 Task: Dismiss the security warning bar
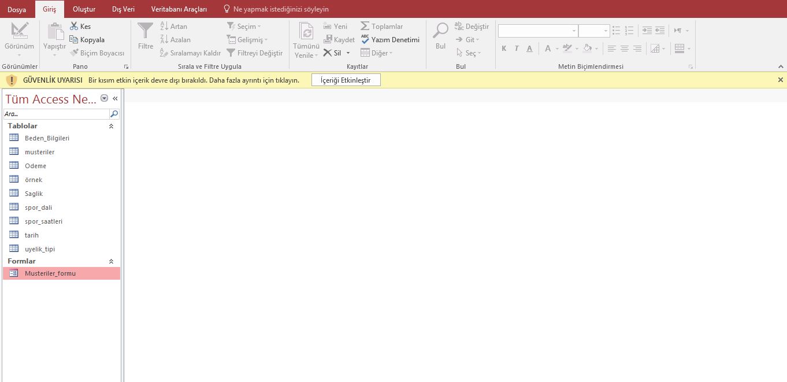tap(780, 80)
